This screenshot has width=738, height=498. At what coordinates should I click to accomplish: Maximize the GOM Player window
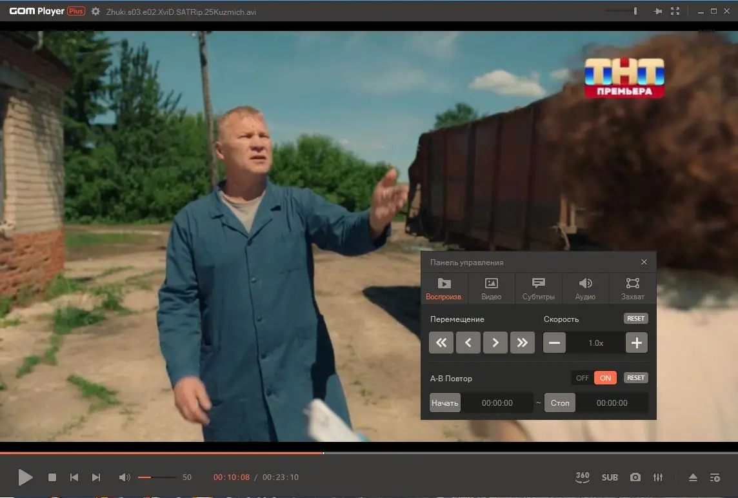tap(713, 12)
